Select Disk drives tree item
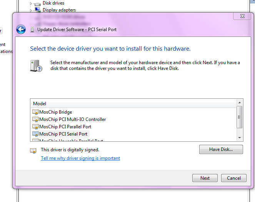The height and width of the screenshot is (202, 255). [x=53, y=3]
